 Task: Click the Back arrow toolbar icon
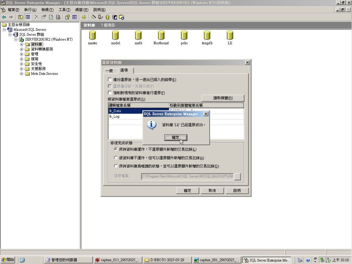coord(4,17)
